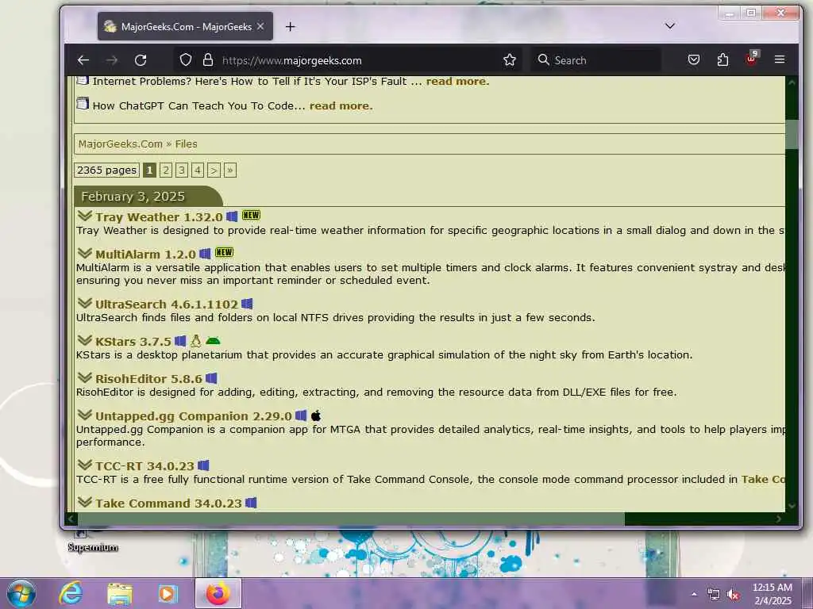Open the Extensions puzzle icon
The height and width of the screenshot is (609, 813).
722,60
